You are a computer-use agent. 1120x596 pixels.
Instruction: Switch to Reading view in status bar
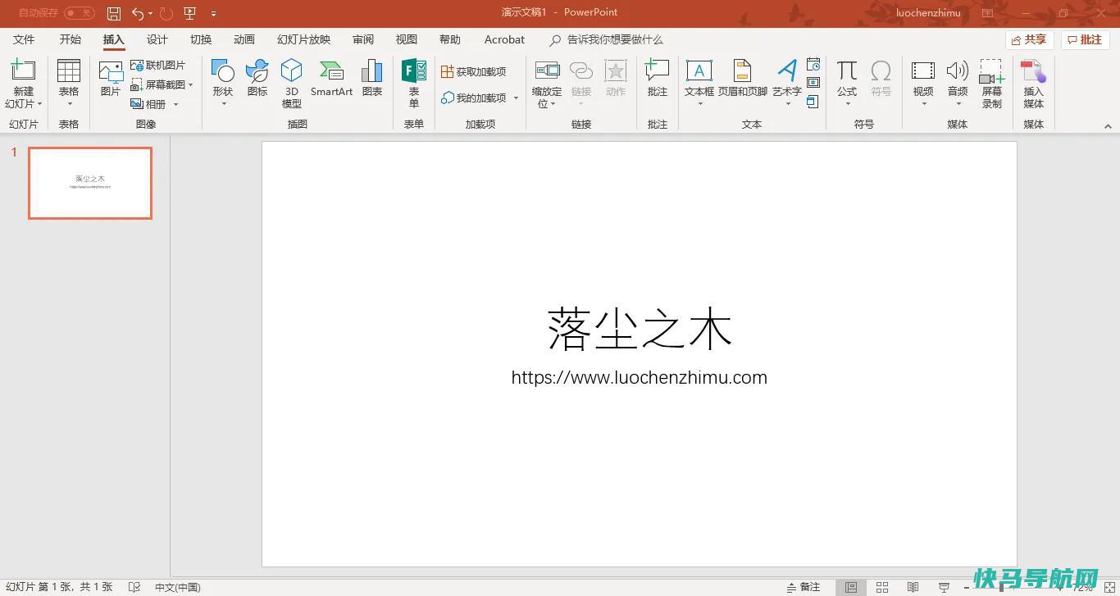tap(913, 587)
